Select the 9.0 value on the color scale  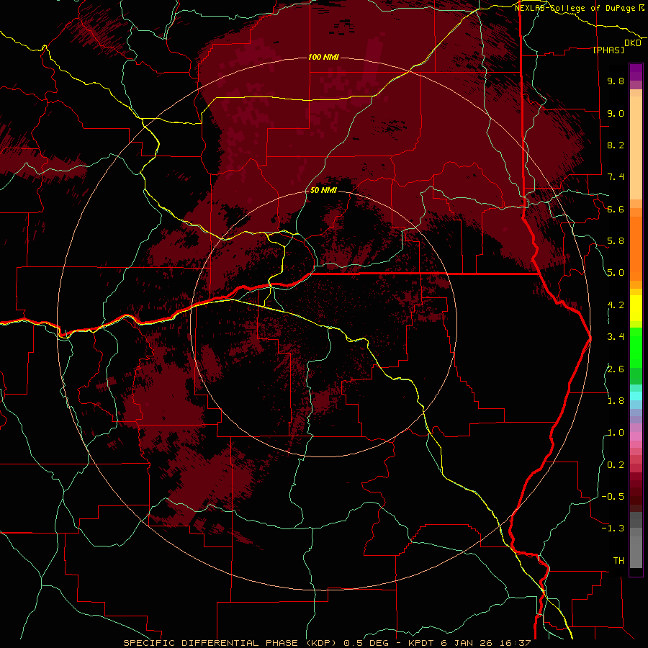click(616, 113)
